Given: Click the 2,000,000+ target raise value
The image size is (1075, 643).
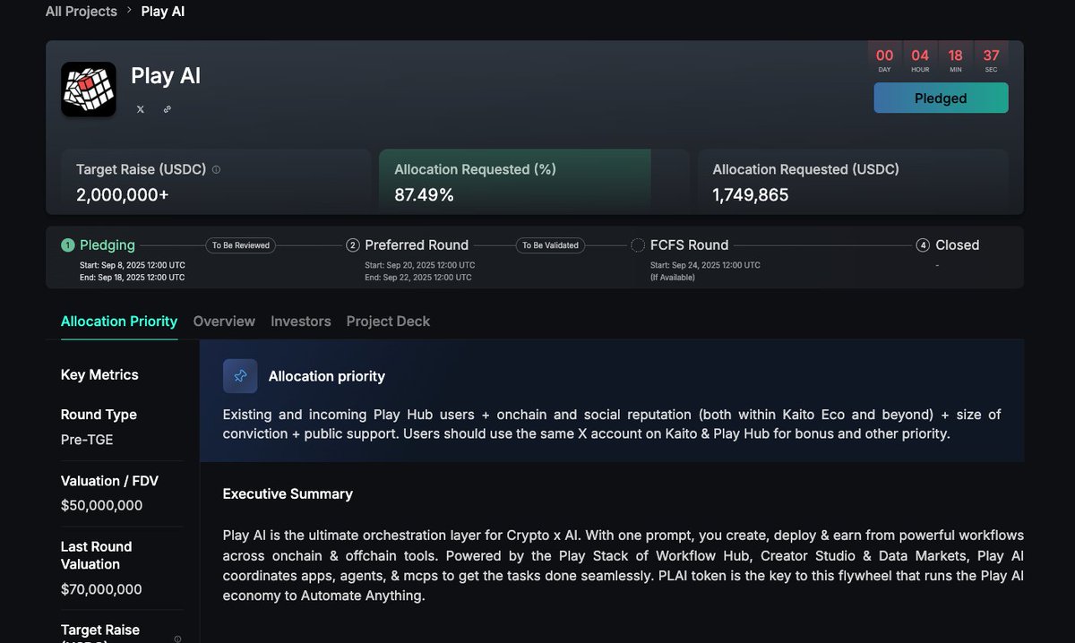Looking at the screenshot, I should point(123,194).
